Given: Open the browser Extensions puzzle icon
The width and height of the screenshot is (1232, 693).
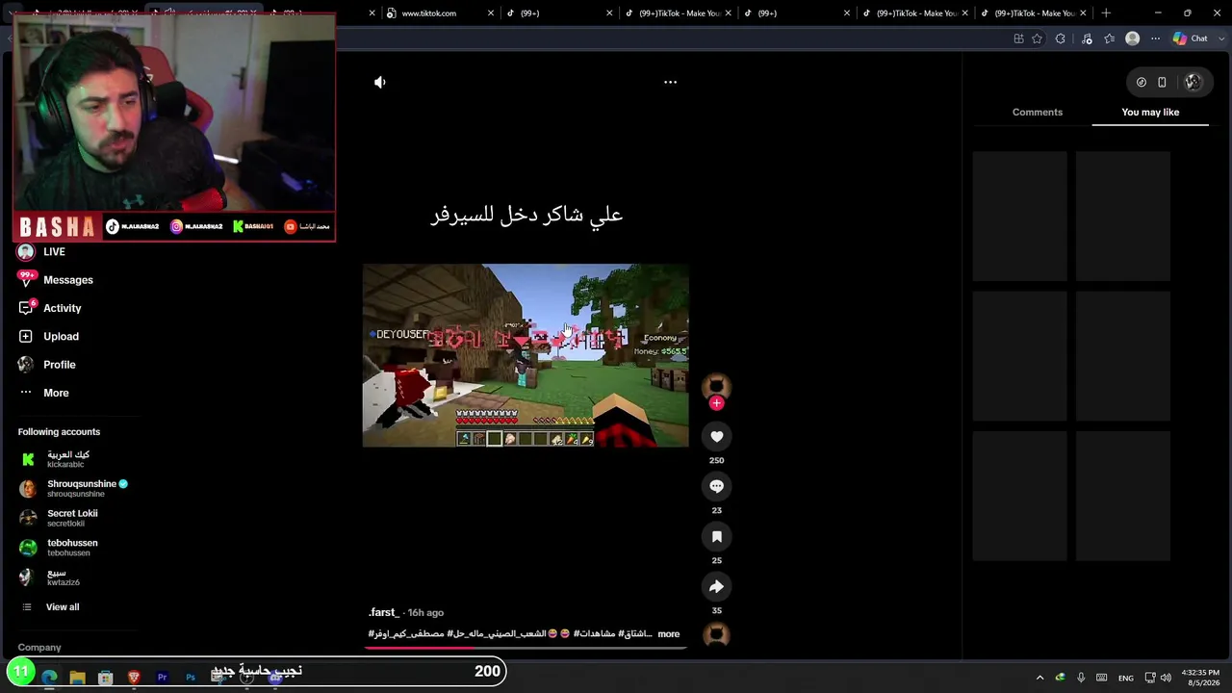Looking at the screenshot, I should pyautogui.click(x=1061, y=38).
